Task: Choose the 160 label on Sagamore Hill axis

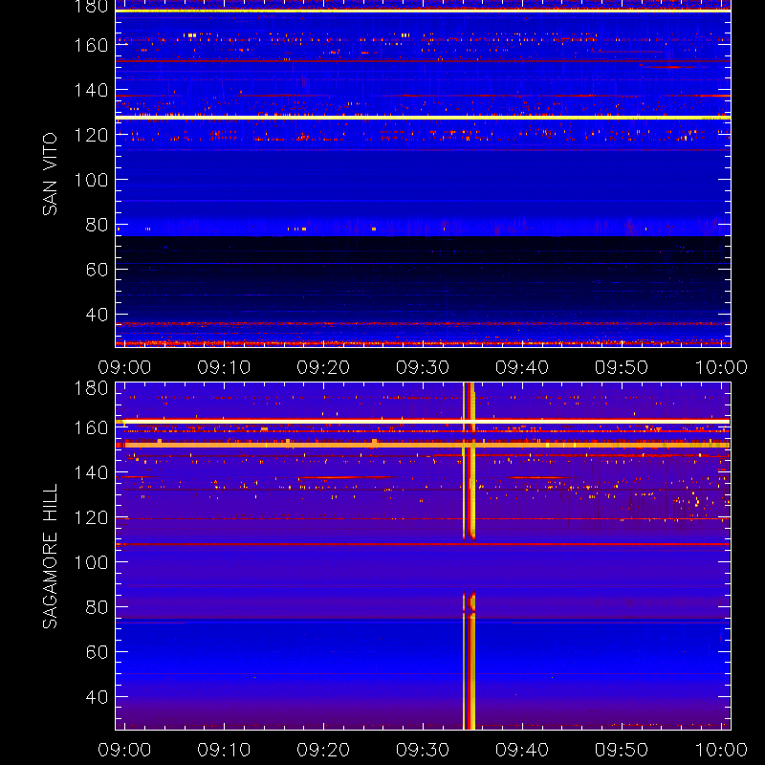Action: (91, 427)
